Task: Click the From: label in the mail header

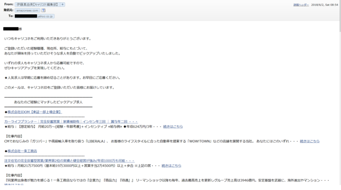Action: [x=9, y=4]
